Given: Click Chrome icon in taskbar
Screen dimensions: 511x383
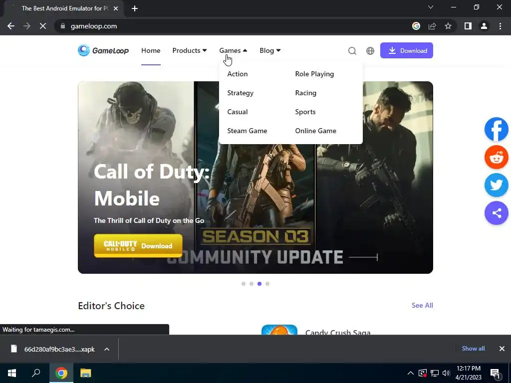Looking at the screenshot, I should pyautogui.click(x=61, y=373).
